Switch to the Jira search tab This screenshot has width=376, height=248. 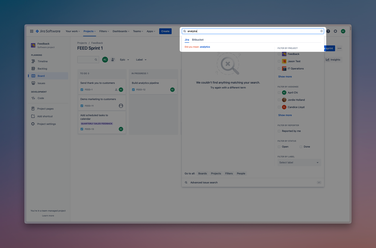tap(187, 40)
